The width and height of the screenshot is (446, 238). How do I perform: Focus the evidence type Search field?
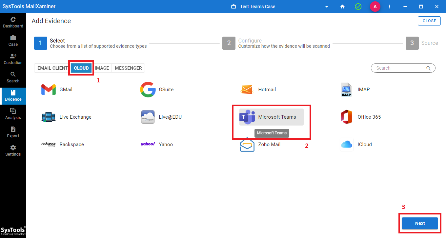pyautogui.click(x=403, y=68)
